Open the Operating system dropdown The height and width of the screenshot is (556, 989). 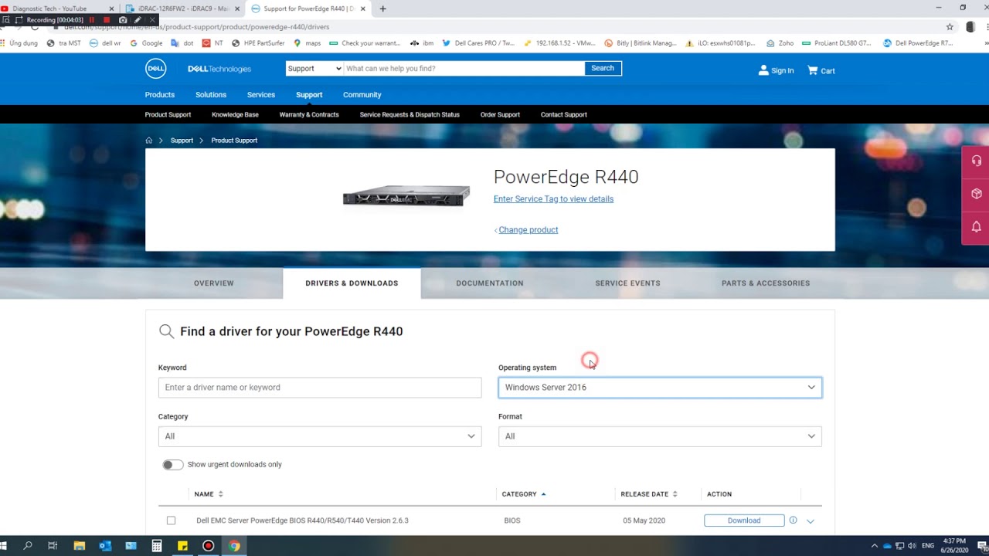(x=660, y=388)
